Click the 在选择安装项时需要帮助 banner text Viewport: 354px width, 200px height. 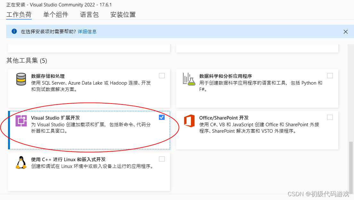[48, 32]
